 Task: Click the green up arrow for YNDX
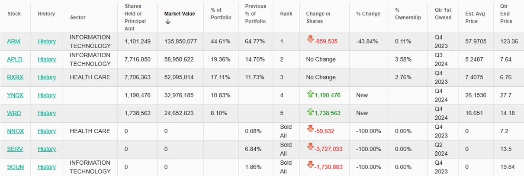pos(310,93)
